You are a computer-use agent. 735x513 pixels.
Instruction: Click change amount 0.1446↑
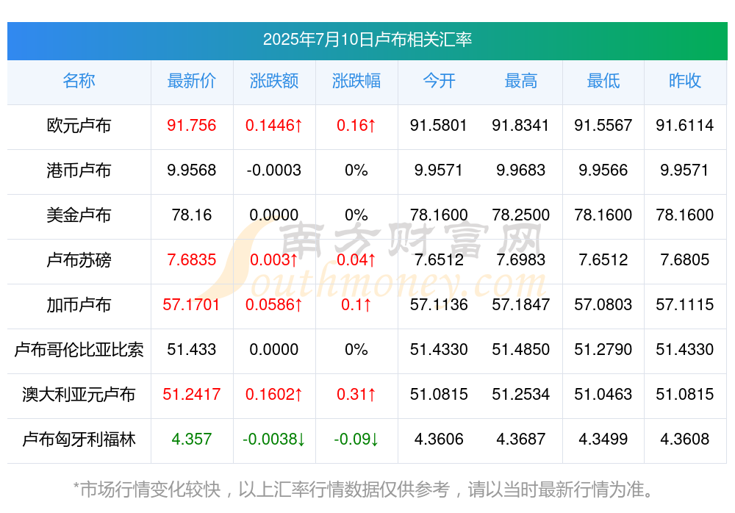click(x=273, y=126)
